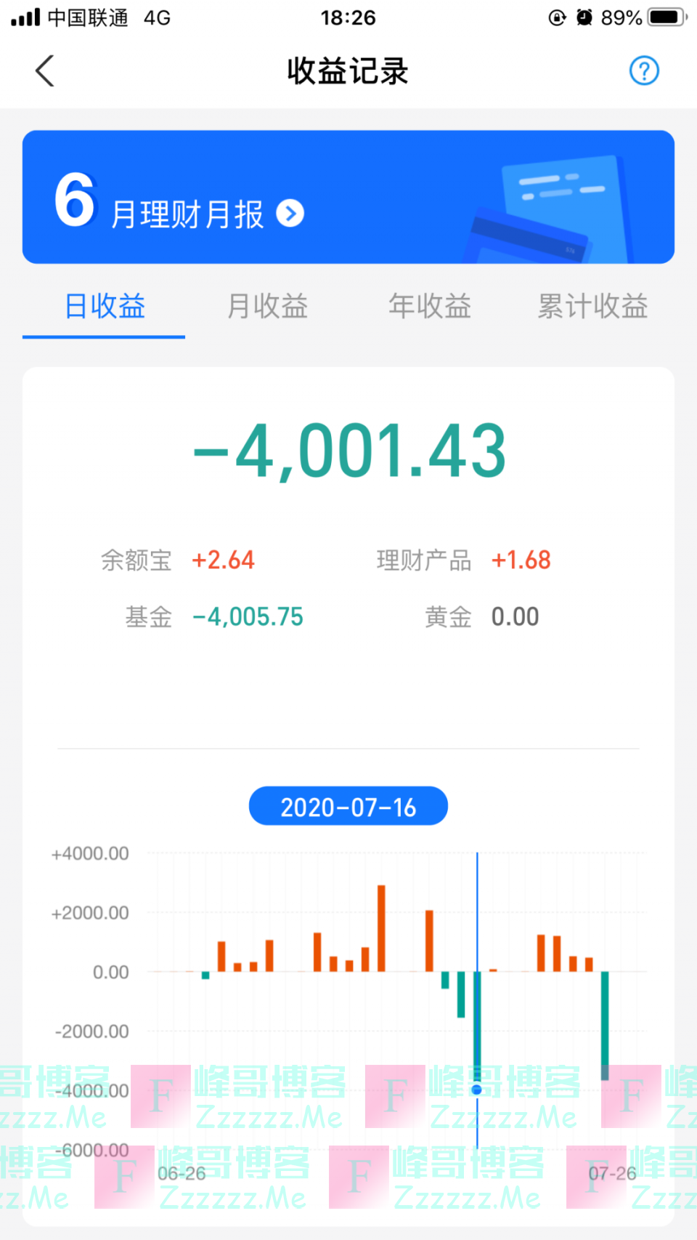The image size is (697, 1240).
Task: Tap the cellular signal bars icon
Action: [x=25, y=17]
